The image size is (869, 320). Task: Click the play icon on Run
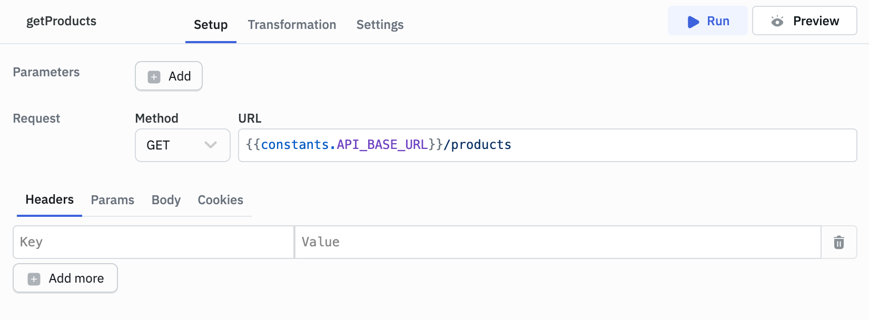click(x=693, y=22)
